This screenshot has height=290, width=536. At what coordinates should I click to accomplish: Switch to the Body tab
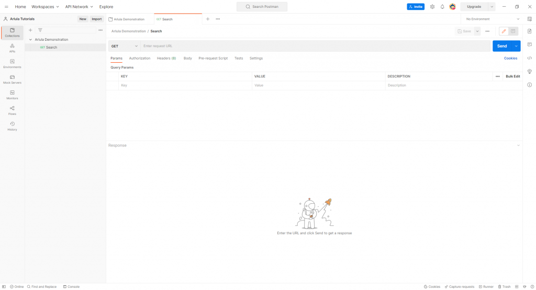click(x=188, y=59)
